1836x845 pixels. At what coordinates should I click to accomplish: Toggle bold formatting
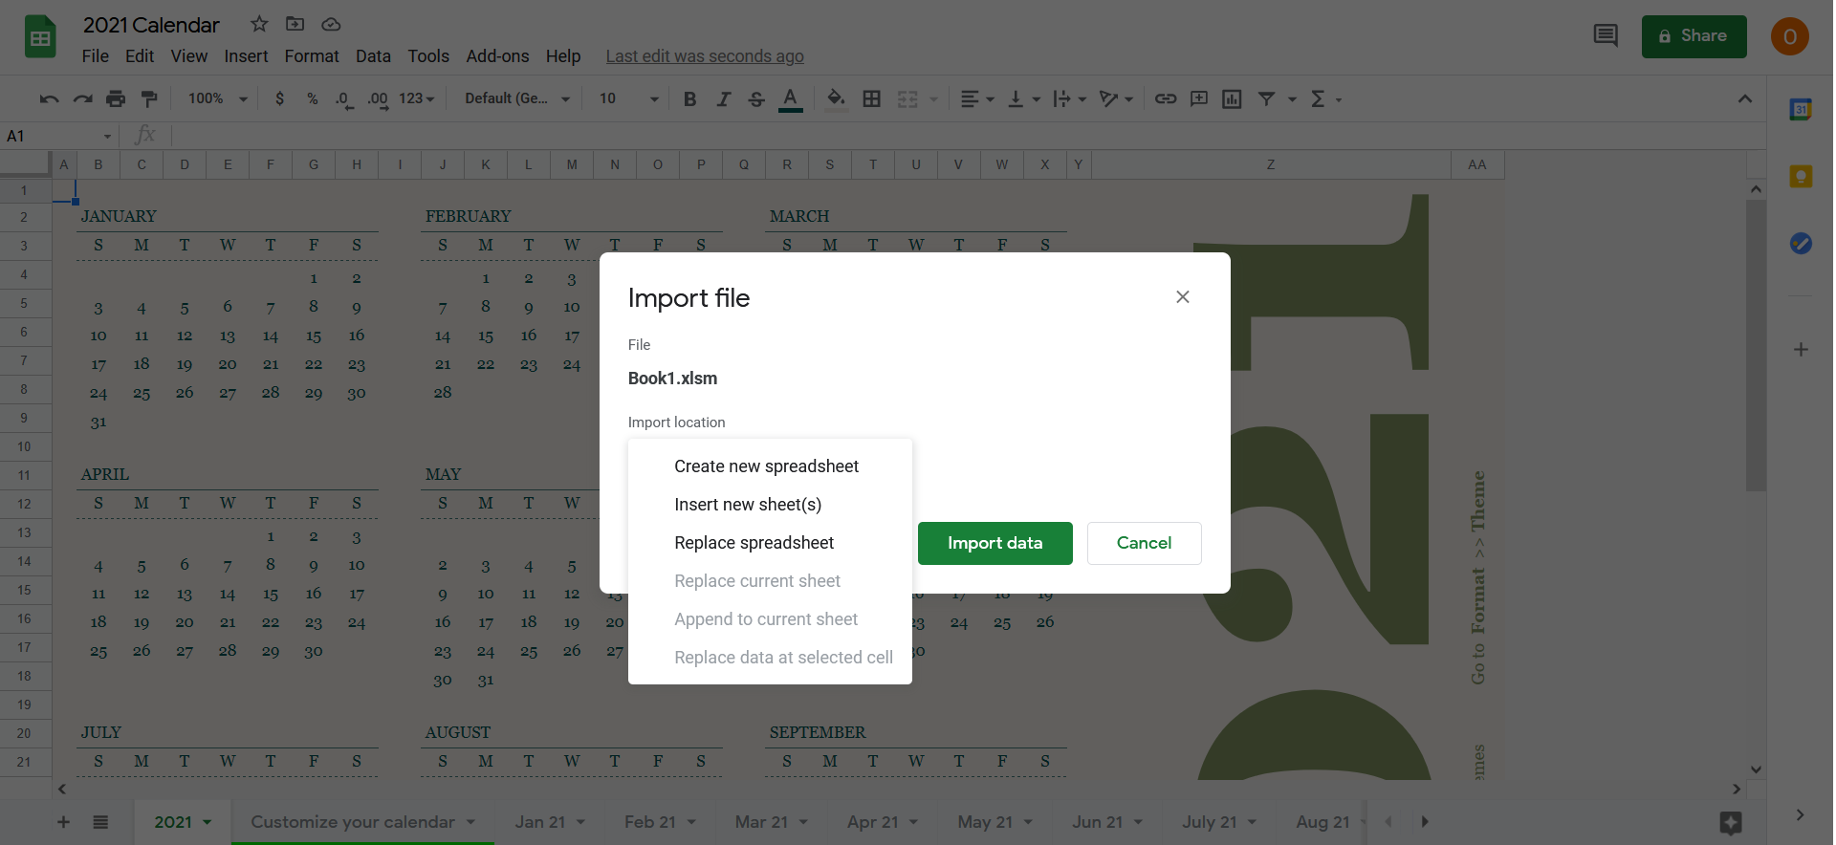pyautogui.click(x=689, y=98)
